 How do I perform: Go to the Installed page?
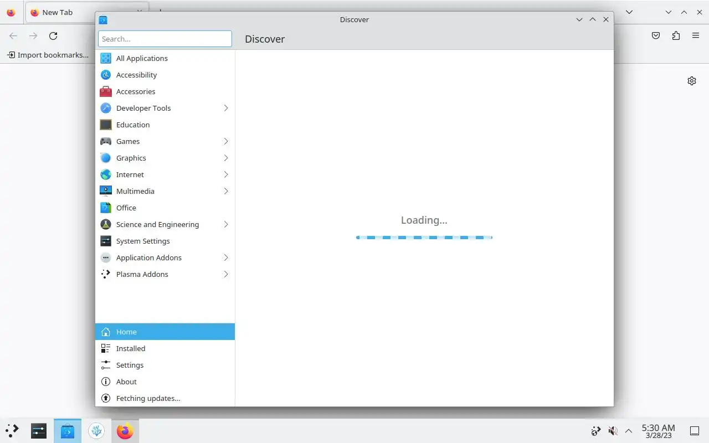pyautogui.click(x=165, y=348)
